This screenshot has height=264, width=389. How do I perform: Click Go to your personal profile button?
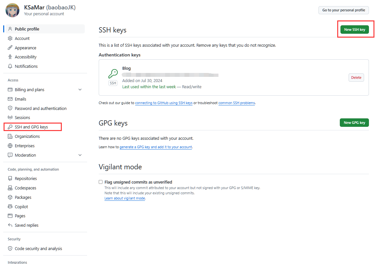tap(344, 10)
